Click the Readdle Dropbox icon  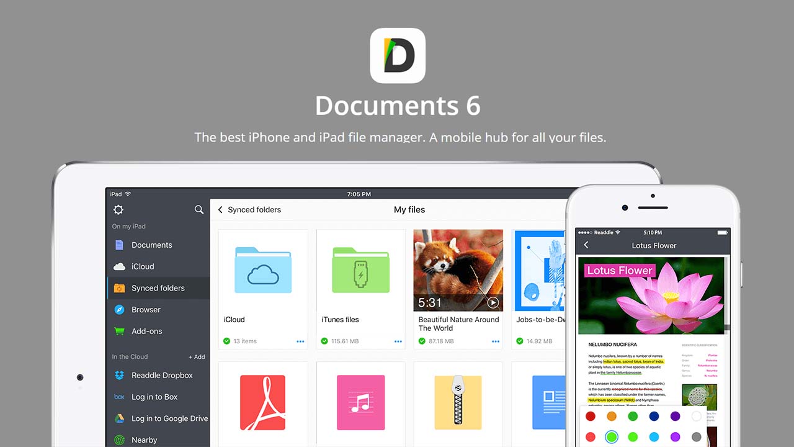(x=118, y=375)
